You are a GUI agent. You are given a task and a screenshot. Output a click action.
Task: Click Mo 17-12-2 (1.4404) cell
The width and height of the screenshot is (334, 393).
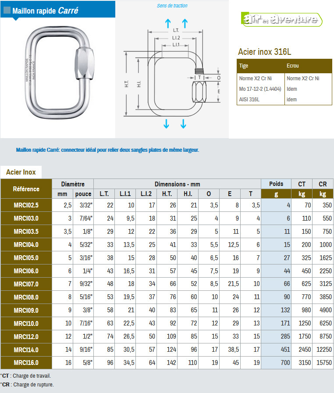tap(260, 89)
